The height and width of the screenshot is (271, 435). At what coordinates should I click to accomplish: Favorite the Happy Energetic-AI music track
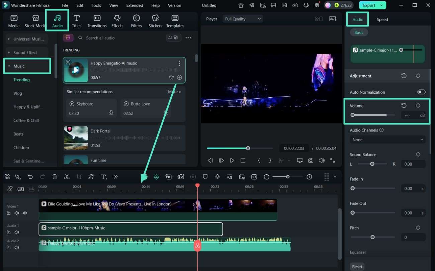(171, 77)
